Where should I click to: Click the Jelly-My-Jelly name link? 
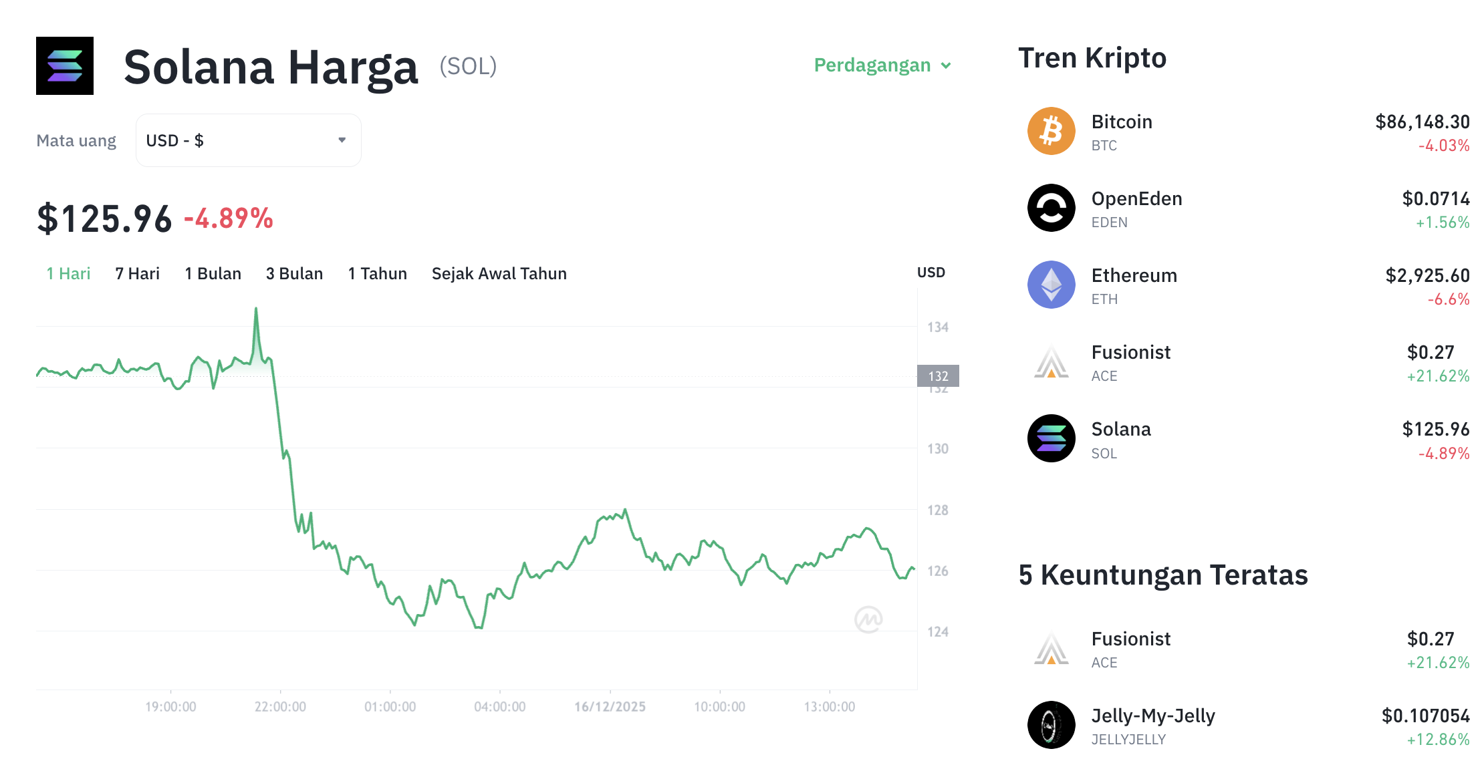click(1153, 716)
